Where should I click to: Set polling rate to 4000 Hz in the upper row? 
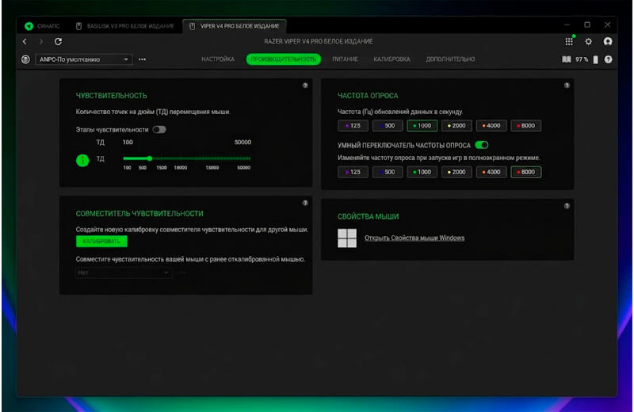[x=491, y=126]
